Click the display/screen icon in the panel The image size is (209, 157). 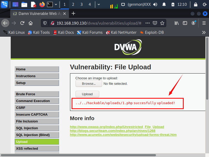click(123, 4)
